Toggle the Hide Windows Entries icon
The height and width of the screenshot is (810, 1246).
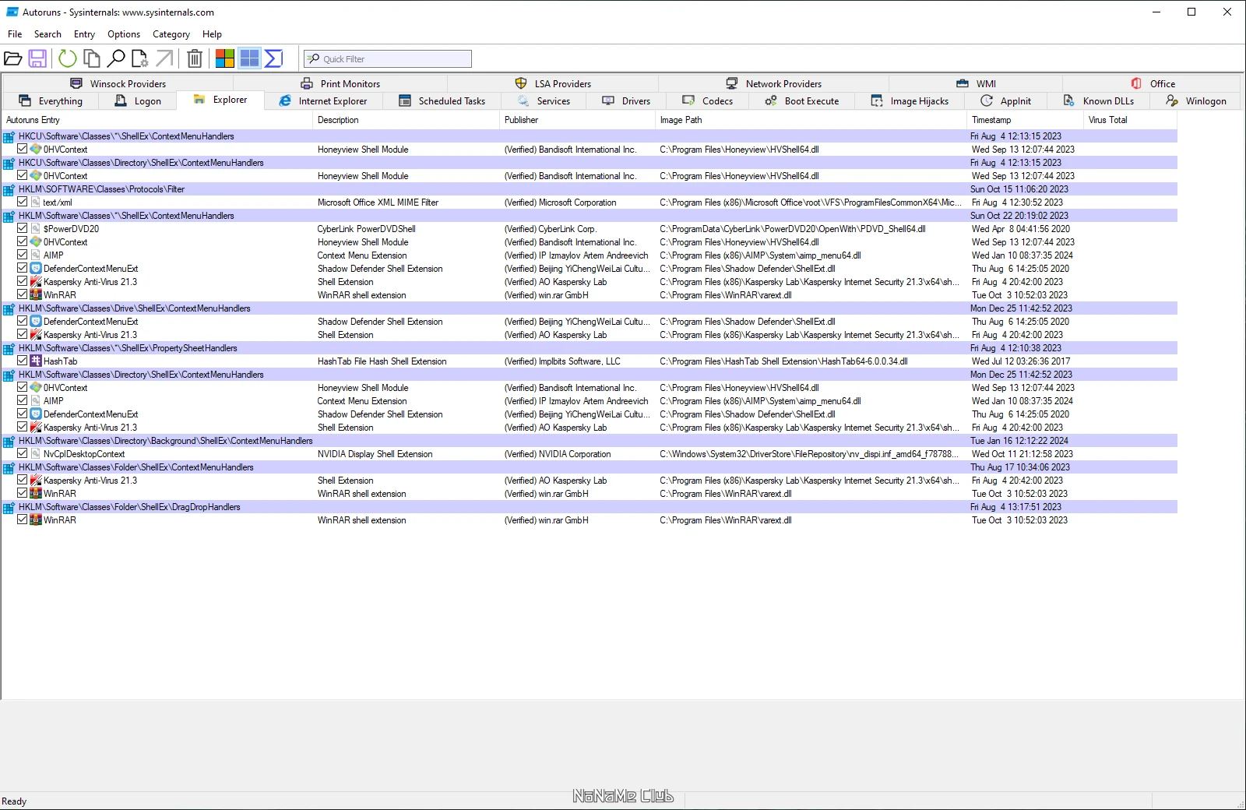(x=249, y=58)
